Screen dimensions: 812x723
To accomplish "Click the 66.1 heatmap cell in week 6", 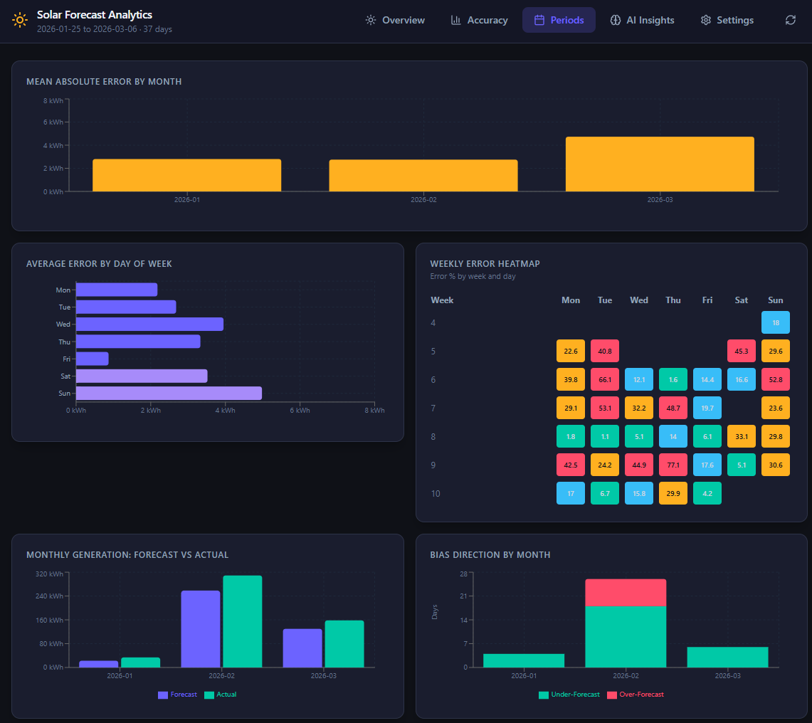I will click(605, 379).
